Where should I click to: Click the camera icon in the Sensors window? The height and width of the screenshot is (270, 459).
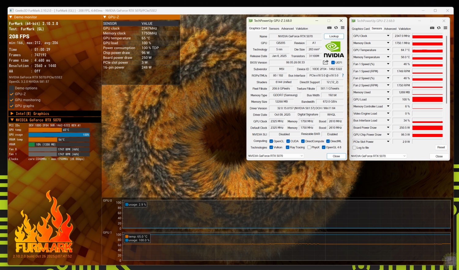click(x=432, y=28)
